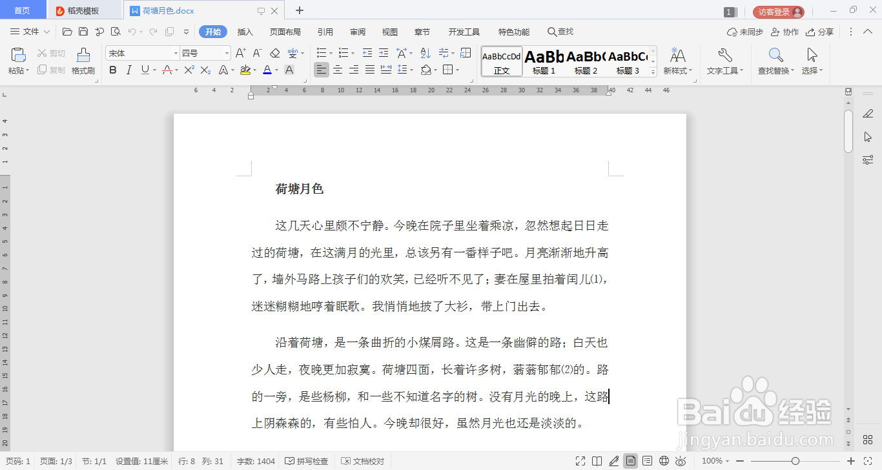Apply the 标题 1 heading style
This screenshot has height=470, width=882.
[544, 62]
